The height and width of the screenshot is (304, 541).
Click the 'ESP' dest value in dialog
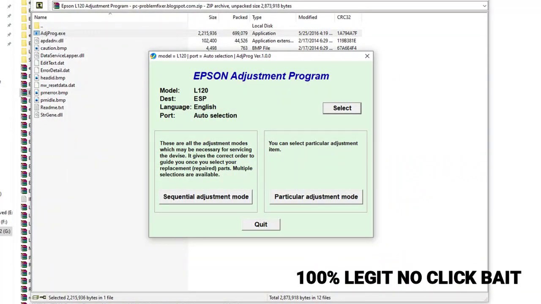click(x=200, y=98)
